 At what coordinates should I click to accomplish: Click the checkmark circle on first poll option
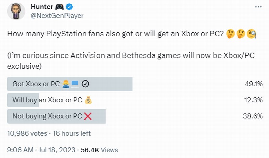[x=85, y=84]
